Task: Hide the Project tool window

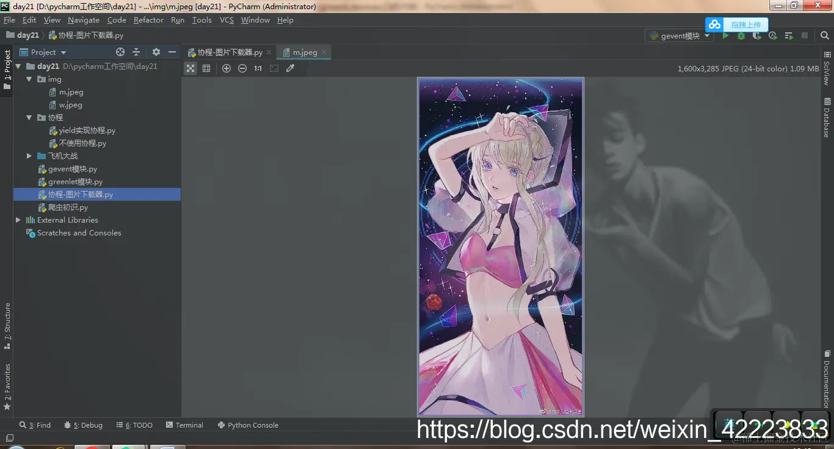Action: pos(172,52)
